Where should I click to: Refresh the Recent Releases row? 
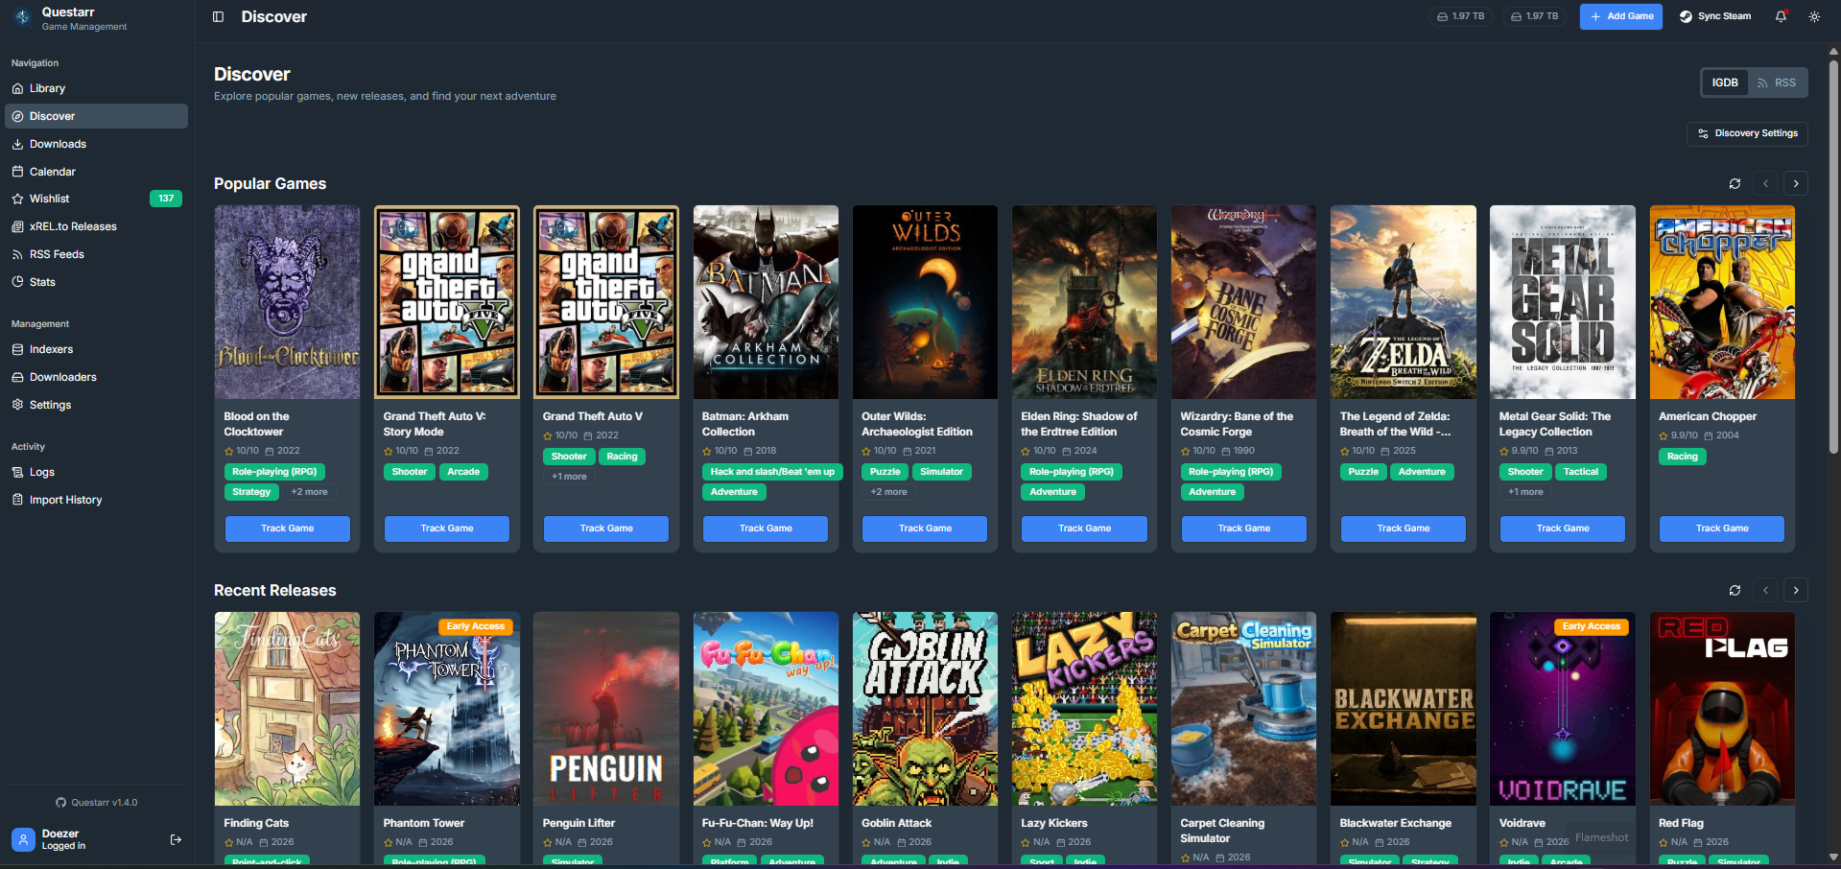tap(1735, 590)
